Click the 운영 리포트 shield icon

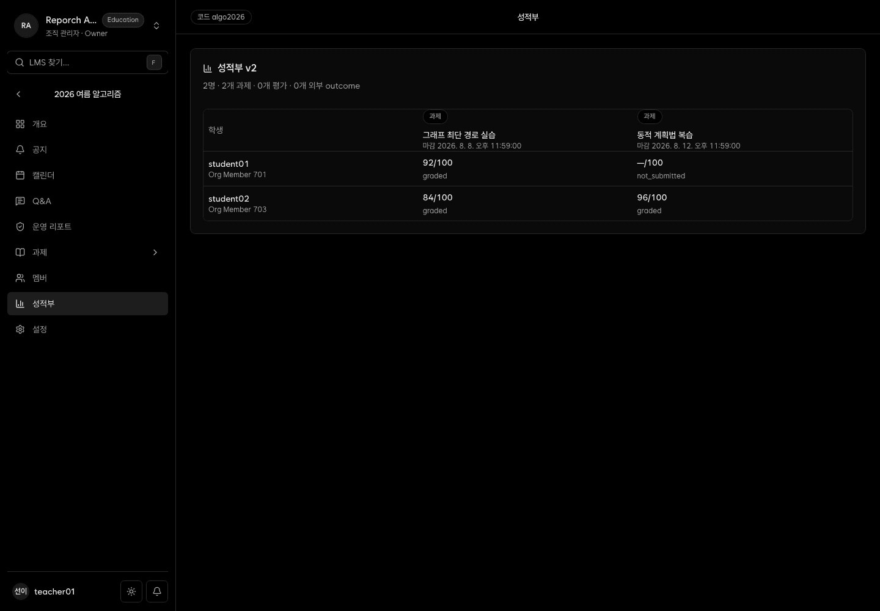pyautogui.click(x=20, y=227)
